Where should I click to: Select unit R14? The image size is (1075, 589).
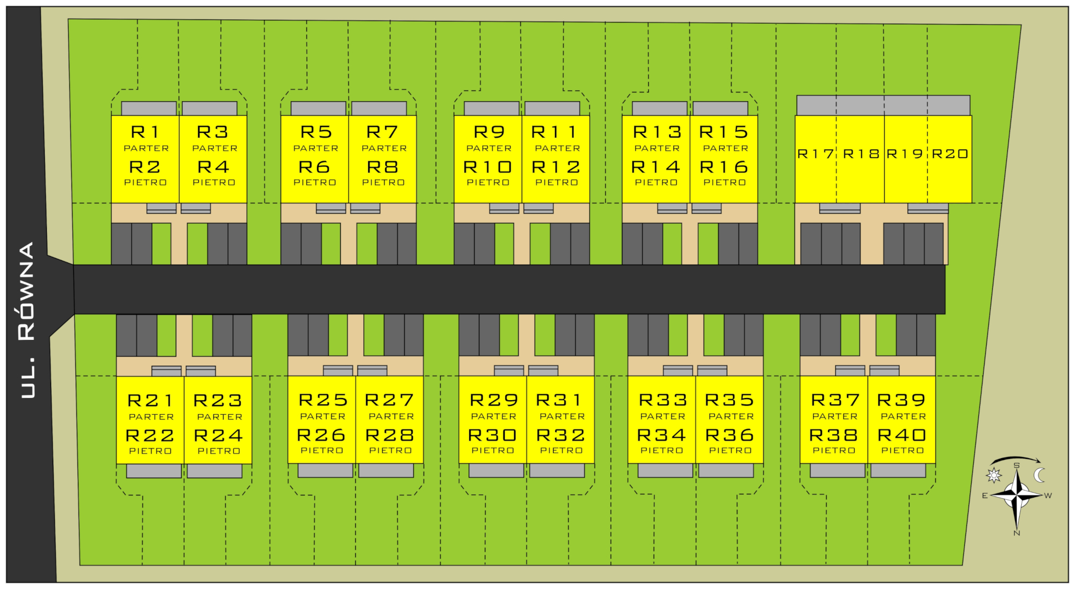(656, 167)
